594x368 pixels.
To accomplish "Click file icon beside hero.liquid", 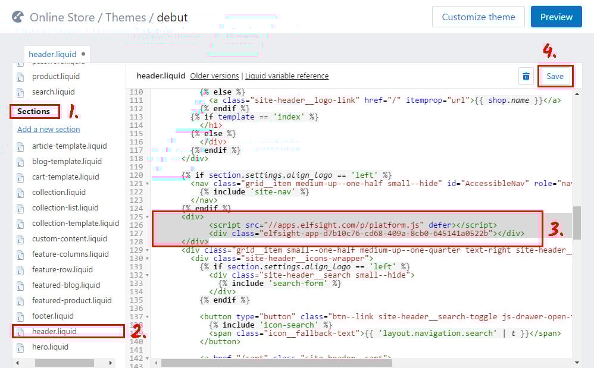I will coord(20,348).
